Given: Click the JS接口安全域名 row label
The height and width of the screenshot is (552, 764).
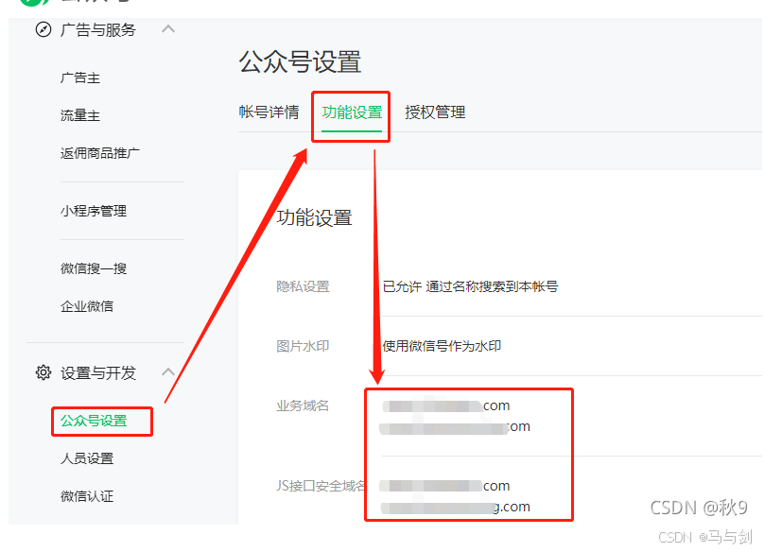Looking at the screenshot, I should pos(321,486).
